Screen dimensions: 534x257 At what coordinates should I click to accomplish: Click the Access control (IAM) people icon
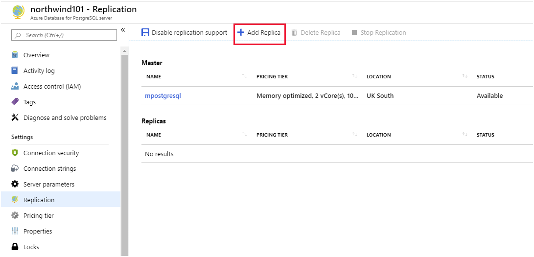[15, 86]
